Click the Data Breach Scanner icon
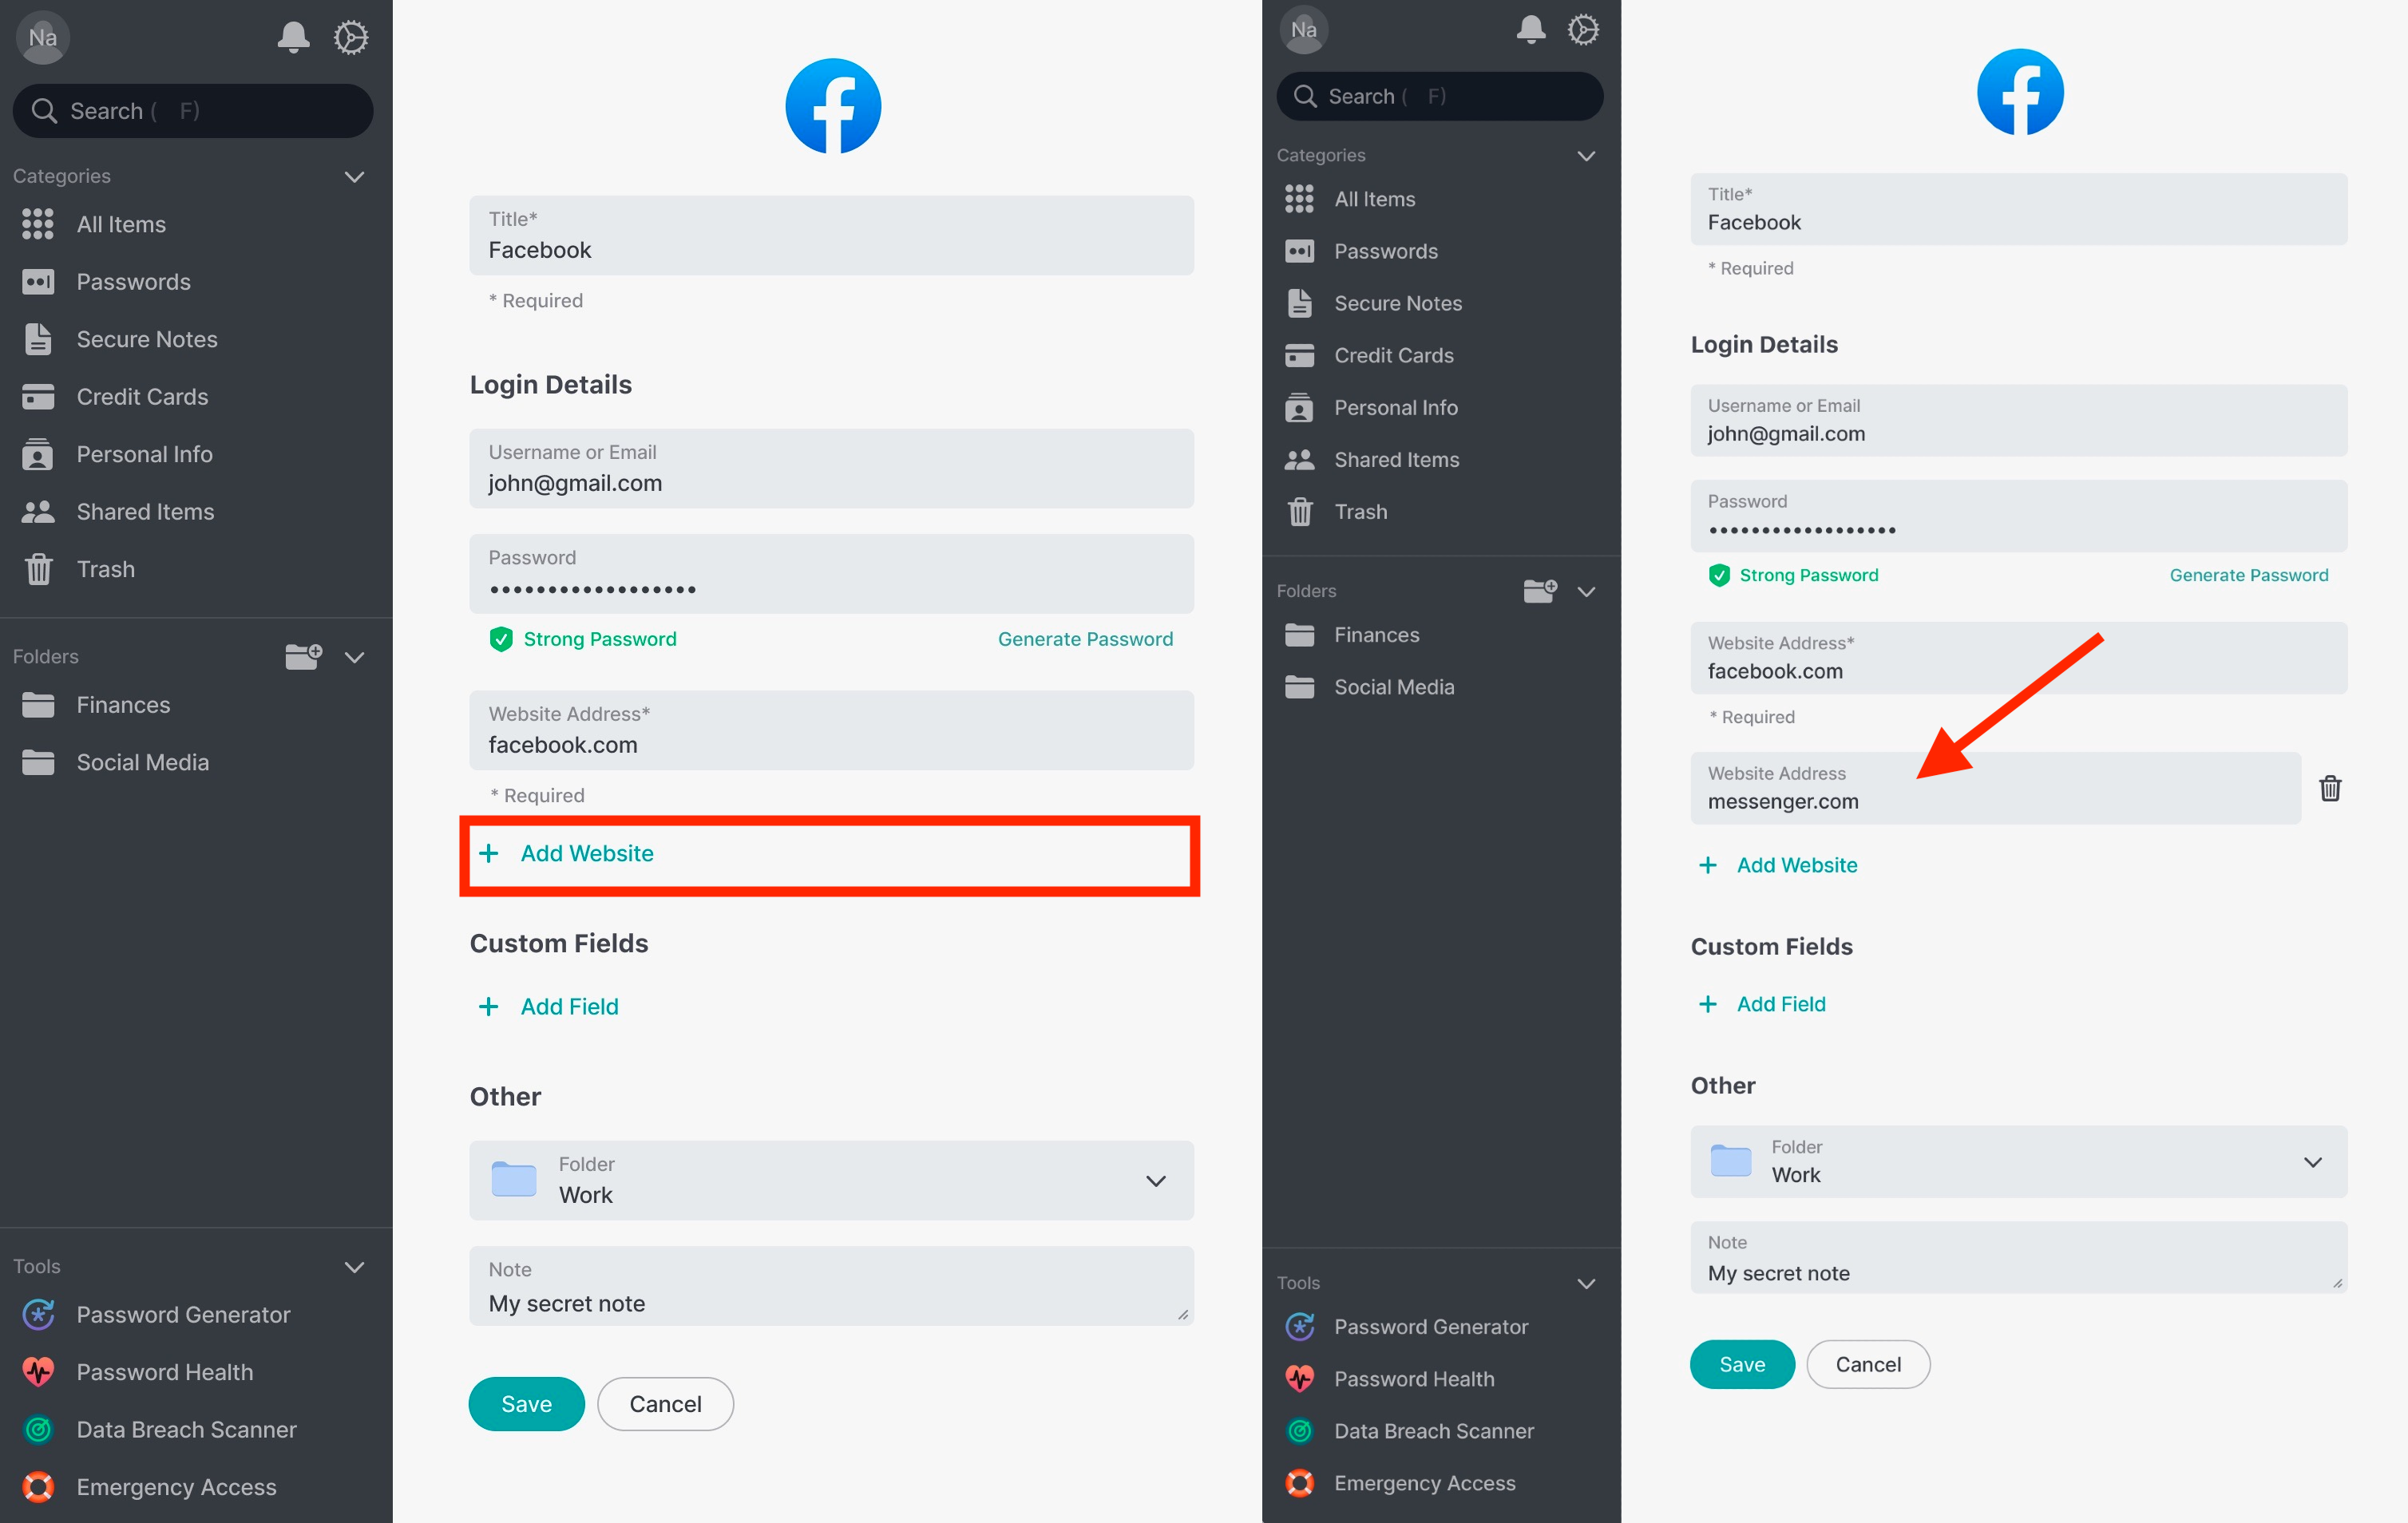The image size is (2408, 1523). click(38, 1428)
